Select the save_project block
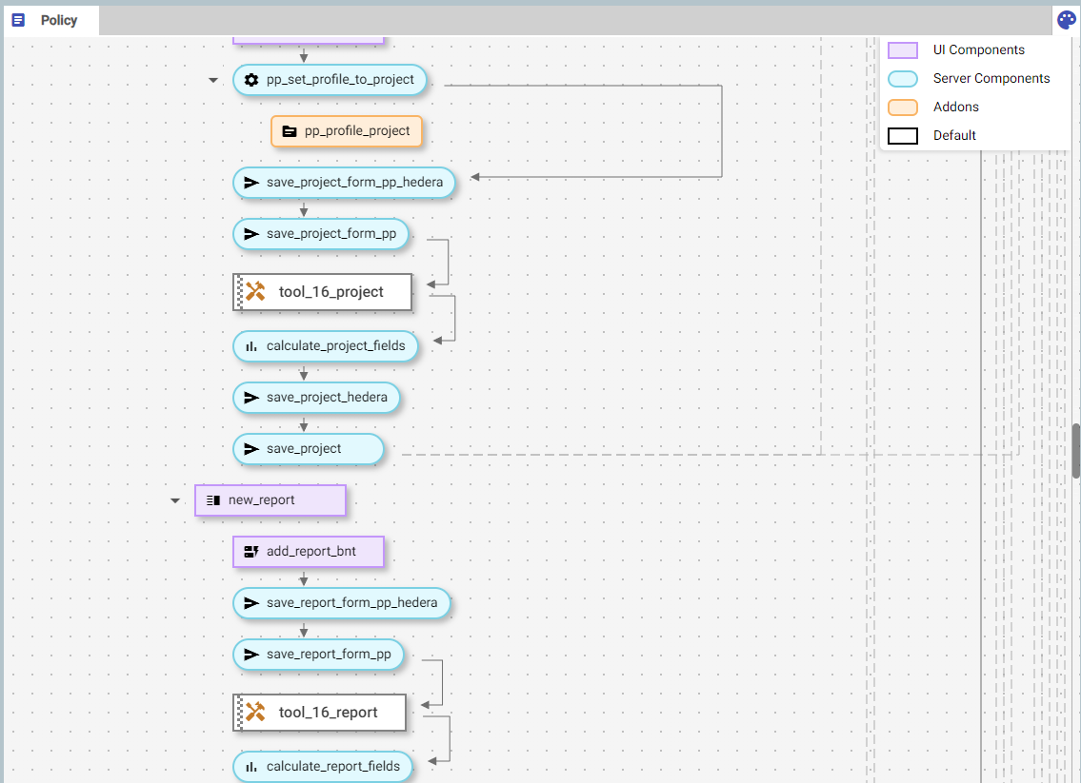The width and height of the screenshot is (1081, 783). [308, 449]
